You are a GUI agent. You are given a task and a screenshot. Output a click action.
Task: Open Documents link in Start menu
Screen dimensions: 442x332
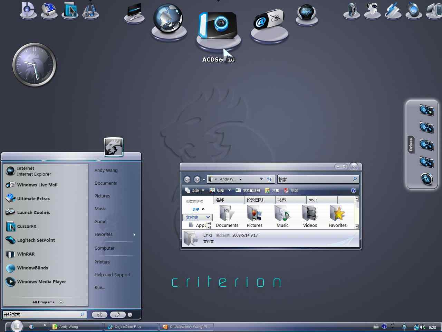[106, 183]
